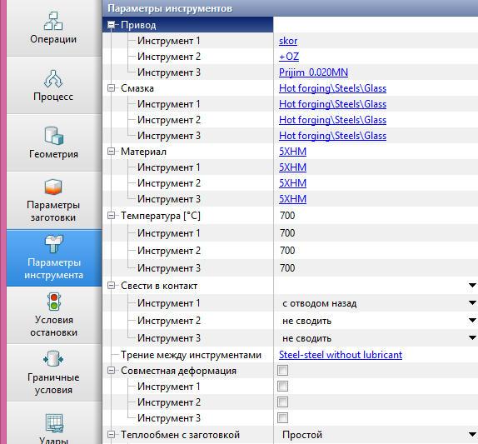The width and height of the screenshot is (478, 444).
Task: Select the Свести в контакт row label
Action: click(x=159, y=286)
